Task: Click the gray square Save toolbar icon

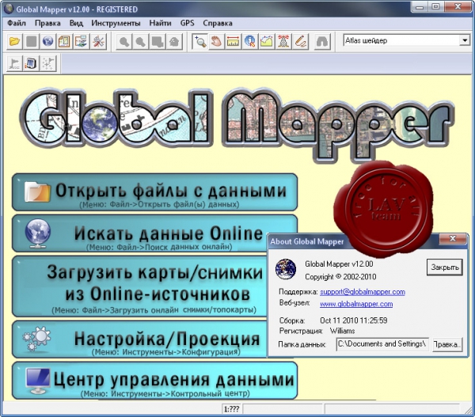Action: click(x=32, y=41)
